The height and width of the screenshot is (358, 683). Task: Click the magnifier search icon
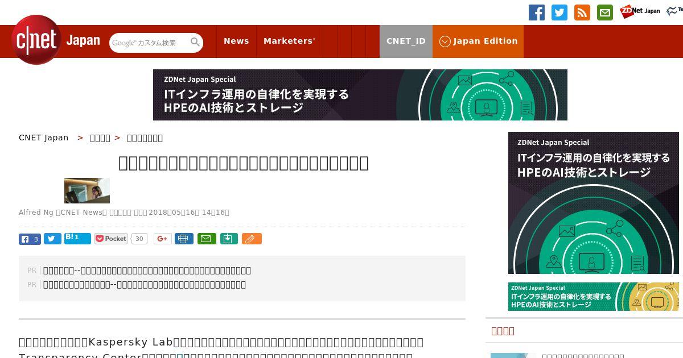click(195, 42)
